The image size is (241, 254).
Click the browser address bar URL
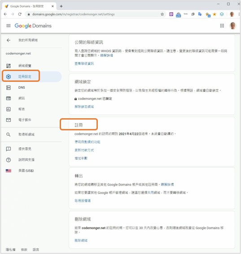(74, 14)
